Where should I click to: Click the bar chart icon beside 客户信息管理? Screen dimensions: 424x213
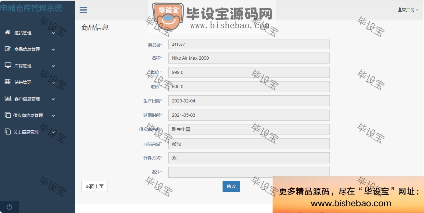pyautogui.click(x=8, y=98)
